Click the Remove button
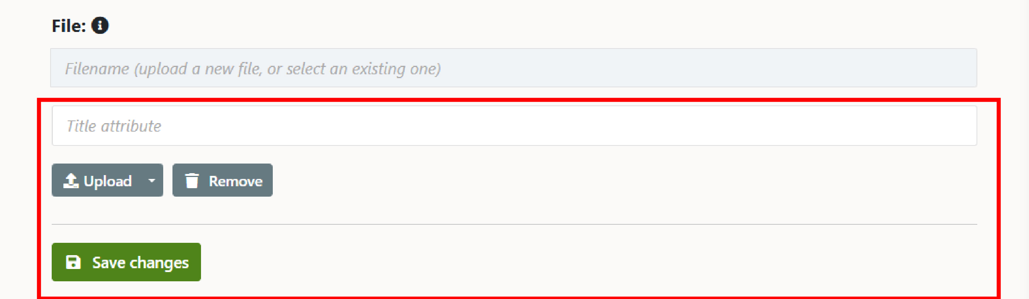1029x299 pixels. tap(223, 180)
